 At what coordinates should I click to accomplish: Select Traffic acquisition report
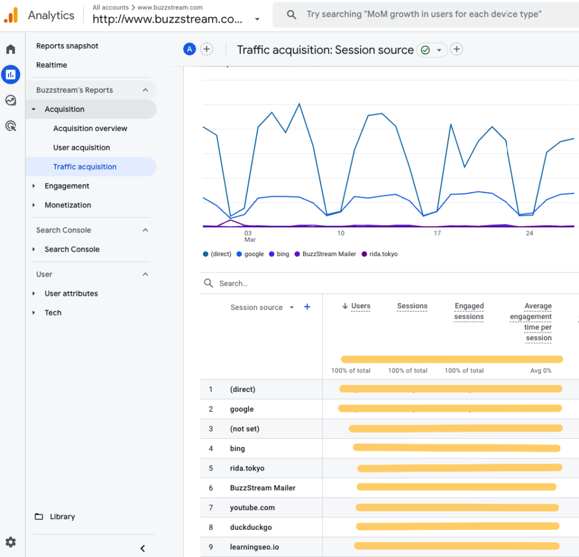tap(91, 167)
